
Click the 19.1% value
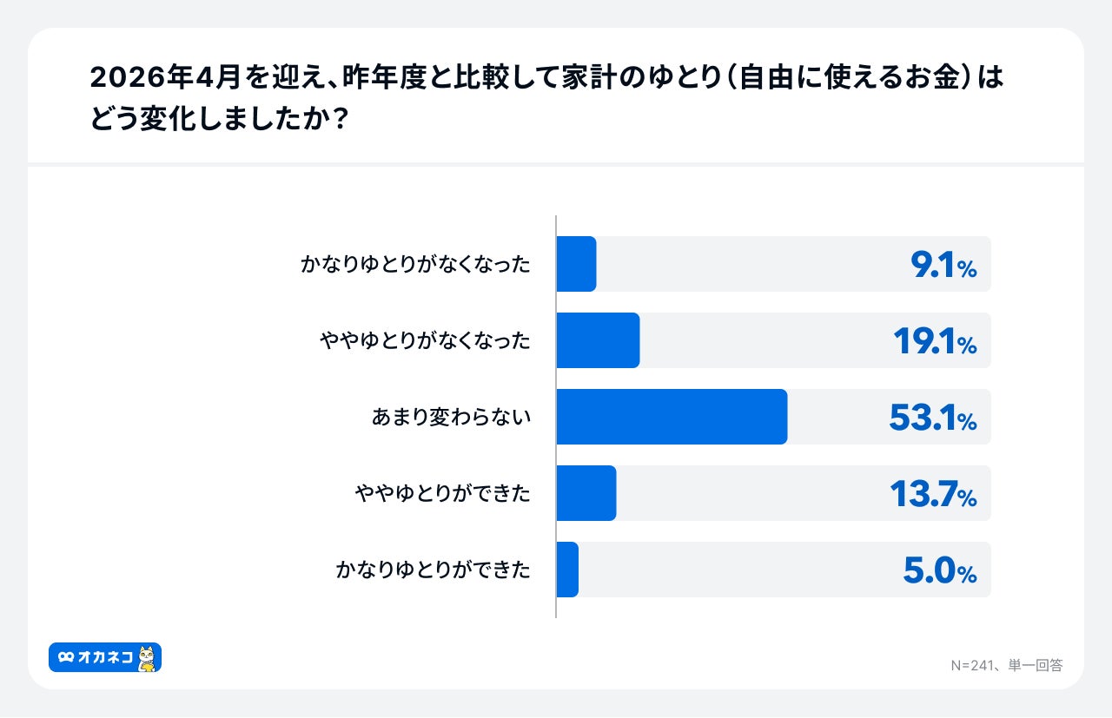pyautogui.click(x=934, y=342)
